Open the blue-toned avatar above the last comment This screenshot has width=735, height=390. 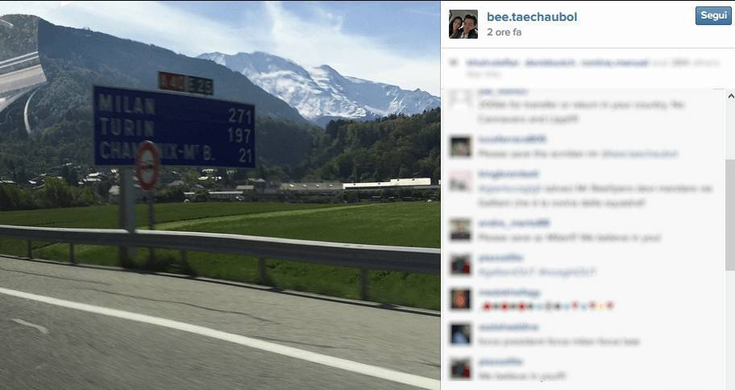[x=460, y=334]
